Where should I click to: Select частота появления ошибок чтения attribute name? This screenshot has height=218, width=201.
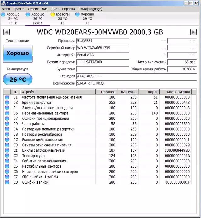point(52,97)
